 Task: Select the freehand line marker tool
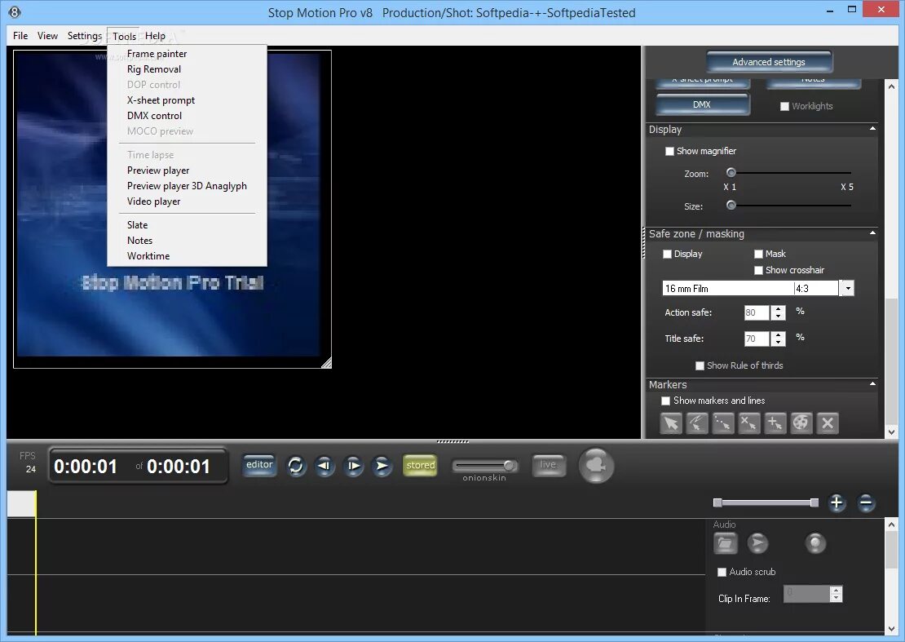tap(696, 423)
